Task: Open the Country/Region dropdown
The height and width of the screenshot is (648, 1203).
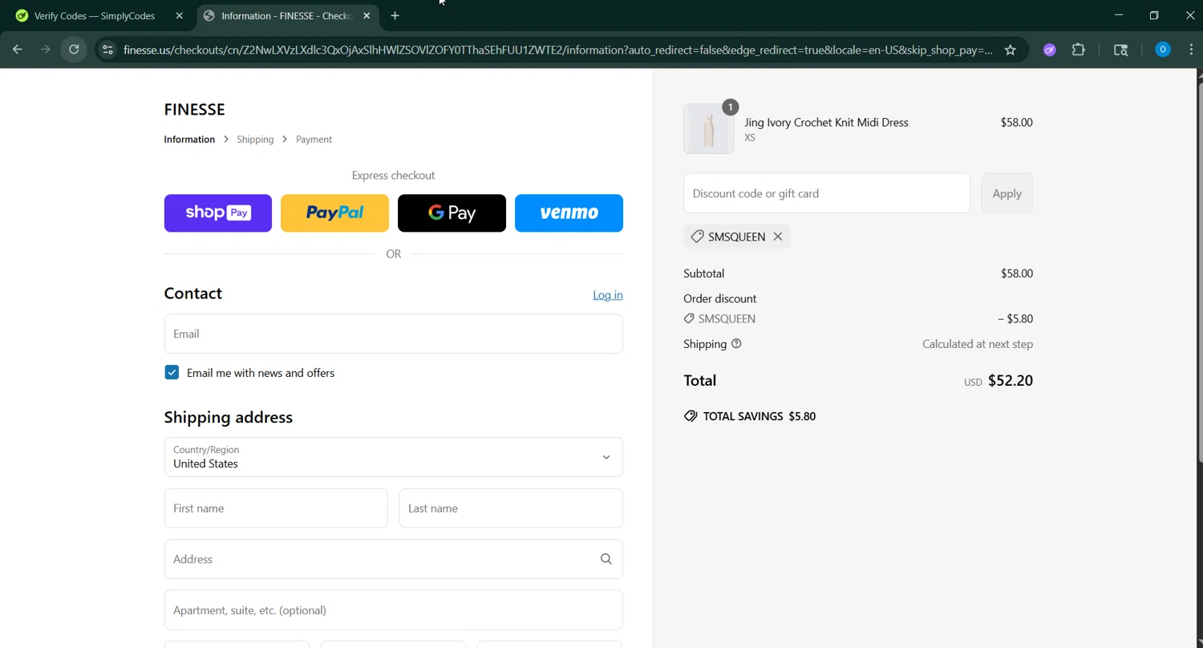Action: (393, 457)
